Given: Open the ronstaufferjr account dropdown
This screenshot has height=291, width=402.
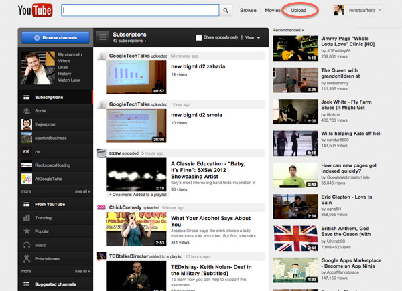Looking at the screenshot, I should (365, 11).
